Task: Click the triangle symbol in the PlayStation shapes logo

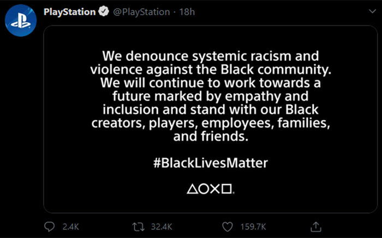Action: 193,189
